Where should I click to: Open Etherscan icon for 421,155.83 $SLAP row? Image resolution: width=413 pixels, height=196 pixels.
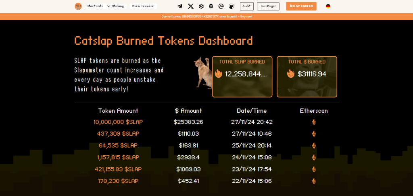tap(314, 169)
